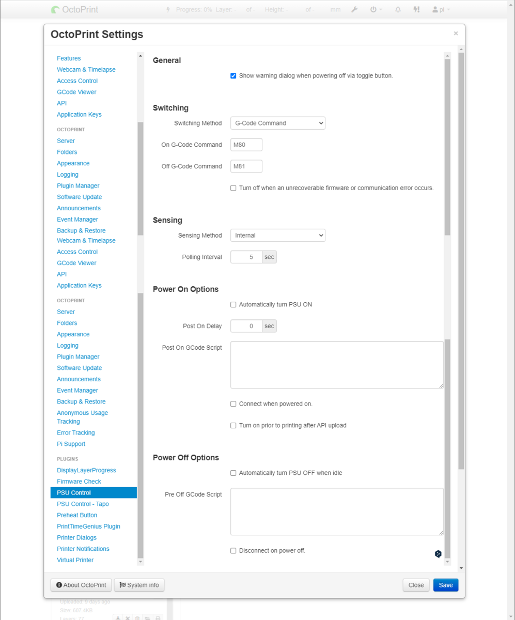Click the Save button
This screenshot has width=515, height=620.
coord(445,585)
